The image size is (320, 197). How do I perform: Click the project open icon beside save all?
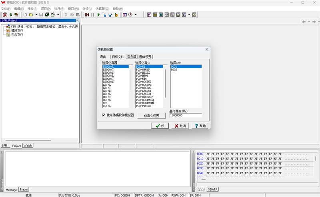[x=53, y=15]
